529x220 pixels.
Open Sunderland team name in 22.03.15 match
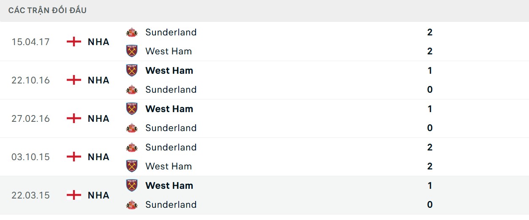point(171,204)
